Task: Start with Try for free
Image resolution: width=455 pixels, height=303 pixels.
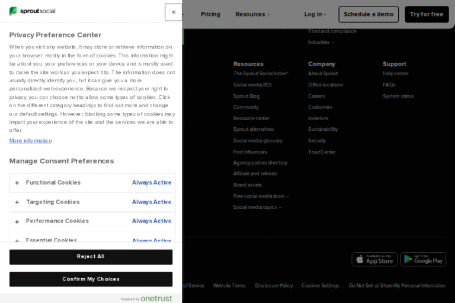Action: pyautogui.click(x=427, y=14)
